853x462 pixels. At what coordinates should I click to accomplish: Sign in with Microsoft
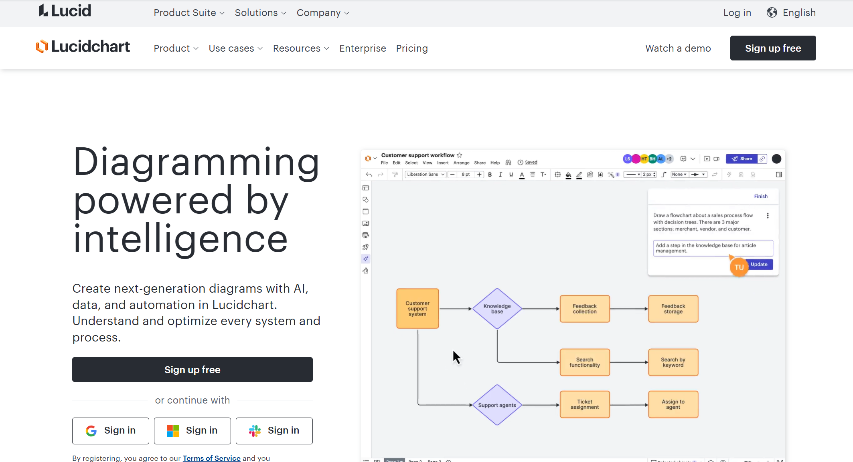(192, 431)
